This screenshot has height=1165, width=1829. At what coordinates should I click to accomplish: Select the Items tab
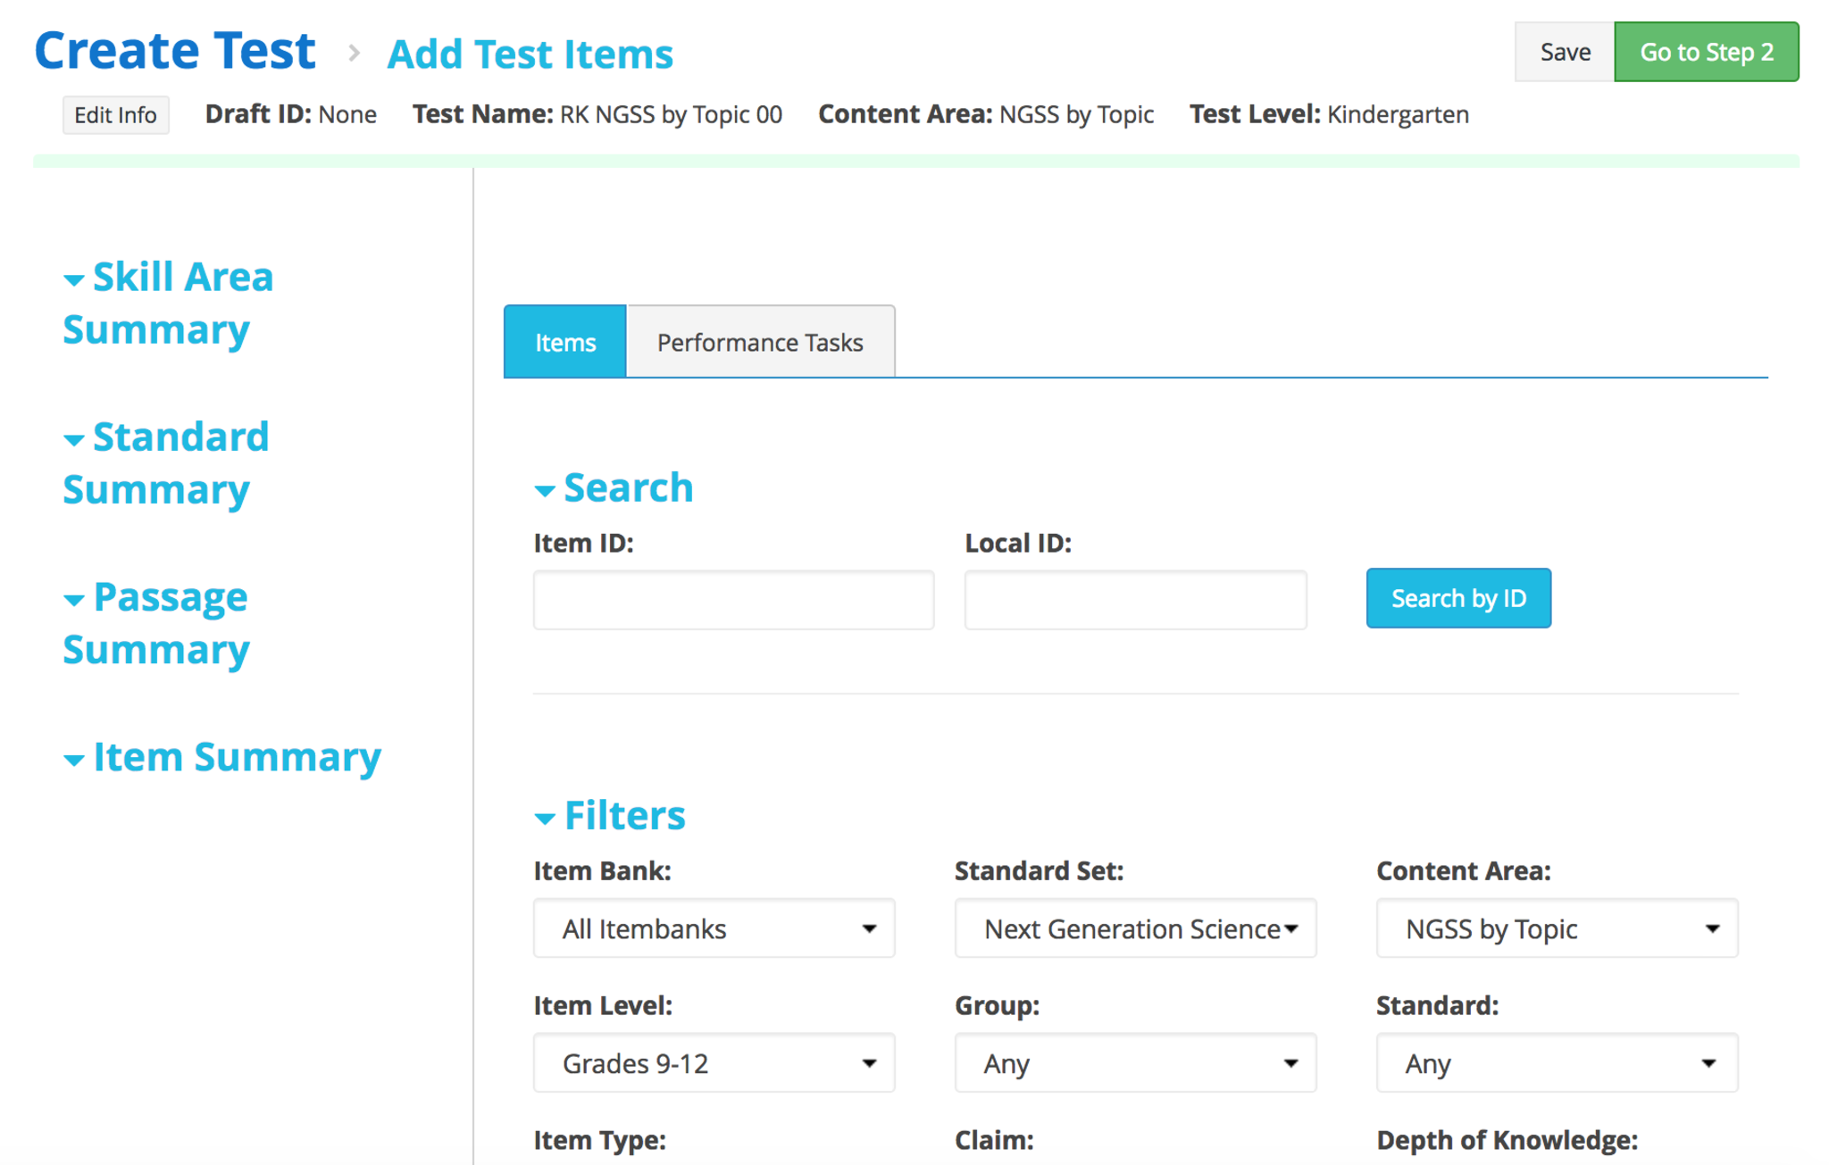coord(565,343)
